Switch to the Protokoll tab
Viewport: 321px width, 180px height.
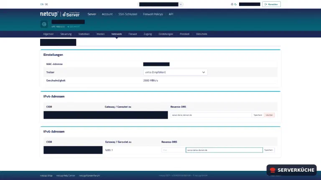(184, 34)
